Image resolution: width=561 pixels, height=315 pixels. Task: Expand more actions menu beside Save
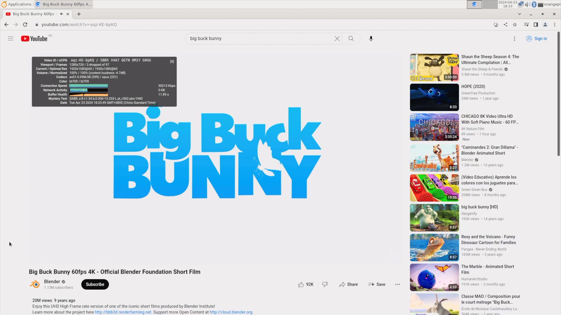397,284
